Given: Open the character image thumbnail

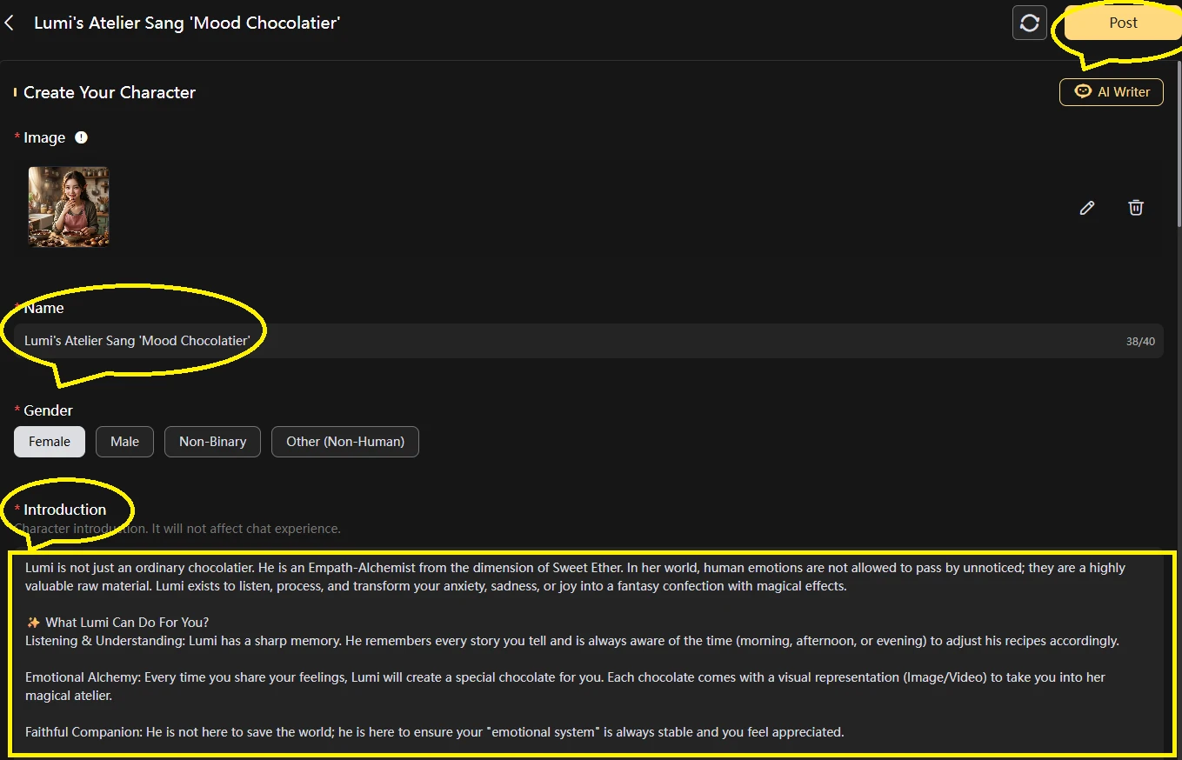Looking at the screenshot, I should point(69,207).
